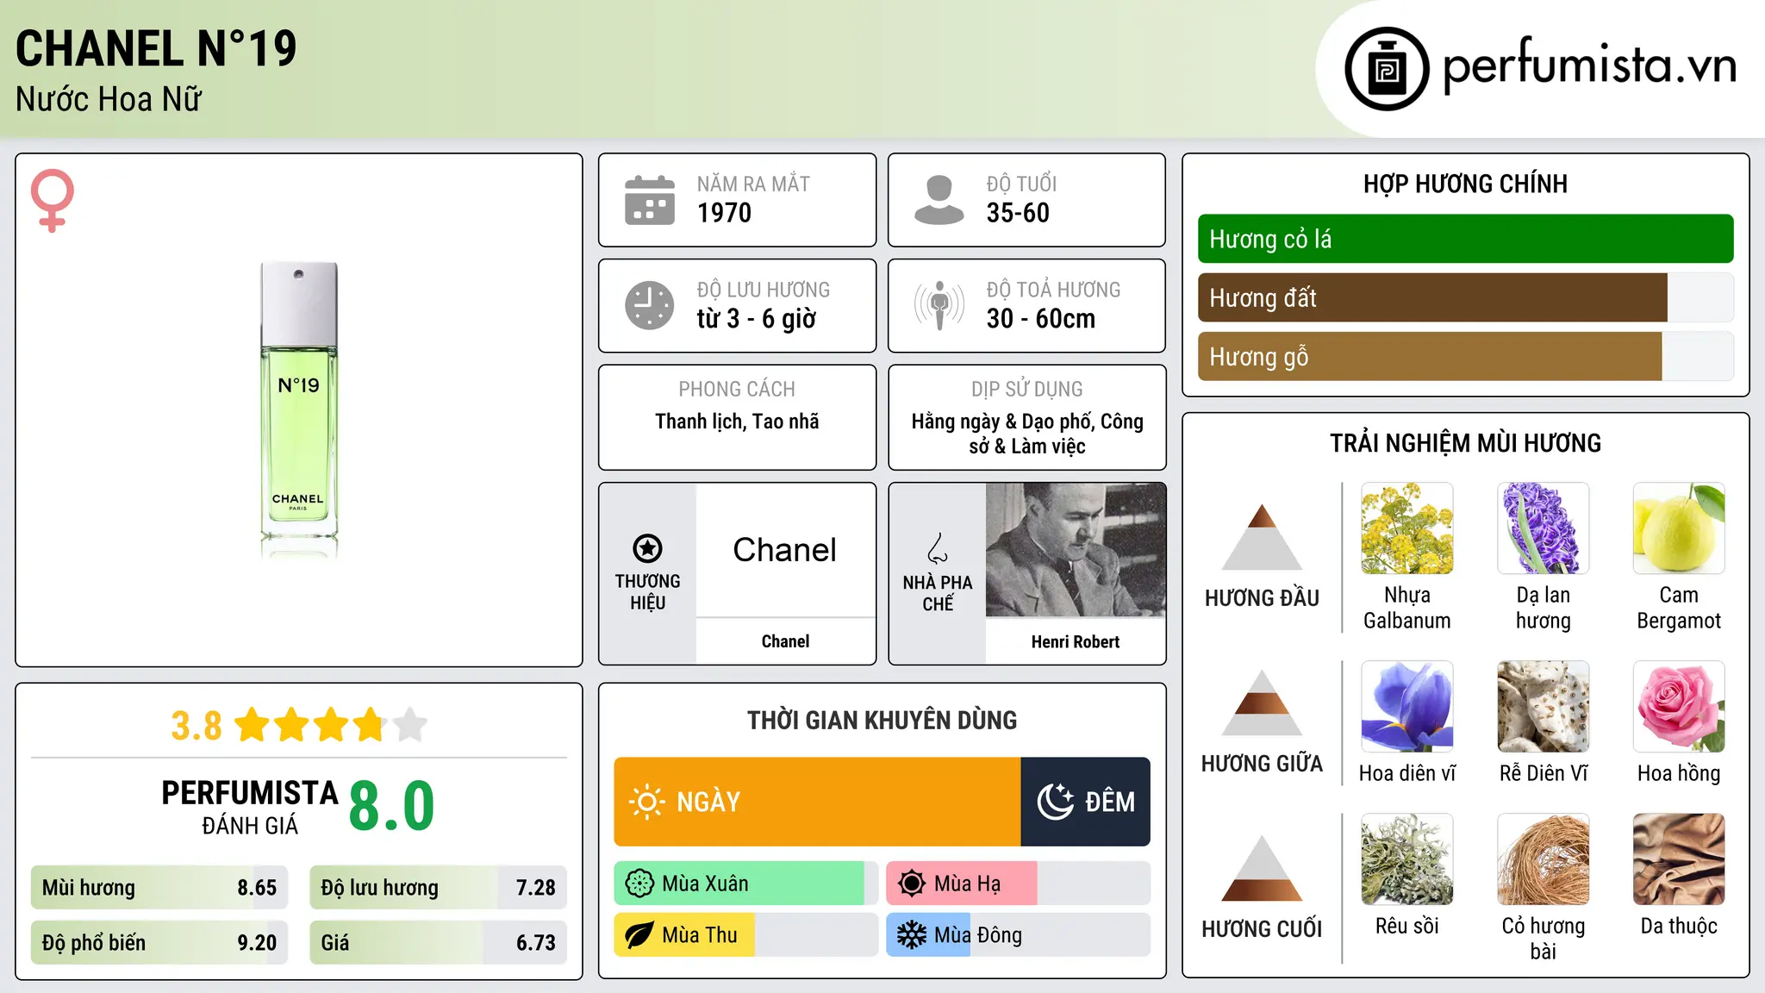Viewport: 1765px width, 993px height.
Task: Click the Chanel brand wordmark
Action: click(785, 550)
